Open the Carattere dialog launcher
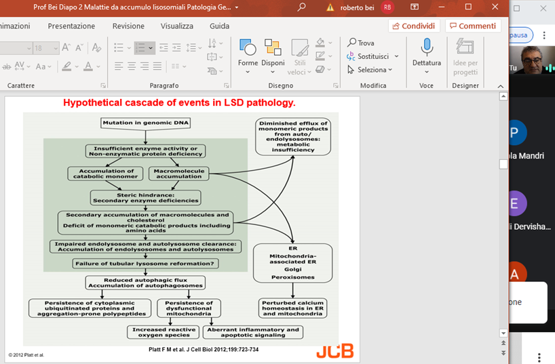 [x=103, y=85]
